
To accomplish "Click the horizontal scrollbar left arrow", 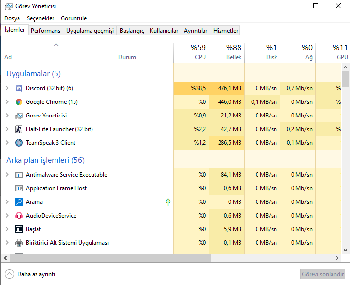I will click(5, 258).
